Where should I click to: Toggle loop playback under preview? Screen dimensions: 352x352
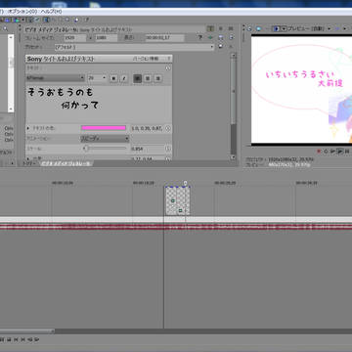coord(326,151)
